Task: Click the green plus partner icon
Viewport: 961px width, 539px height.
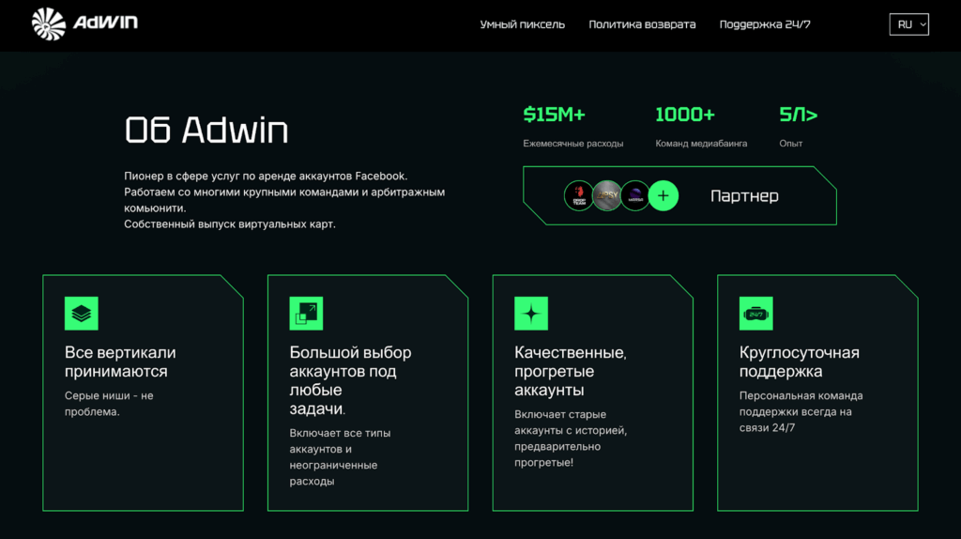Action: pos(664,195)
